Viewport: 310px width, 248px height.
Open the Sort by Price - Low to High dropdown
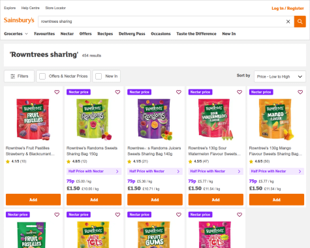click(x=280, y=76)
